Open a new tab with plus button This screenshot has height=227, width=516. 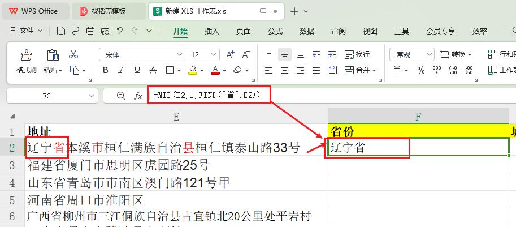pyautogui.click(x=294, y=11)
